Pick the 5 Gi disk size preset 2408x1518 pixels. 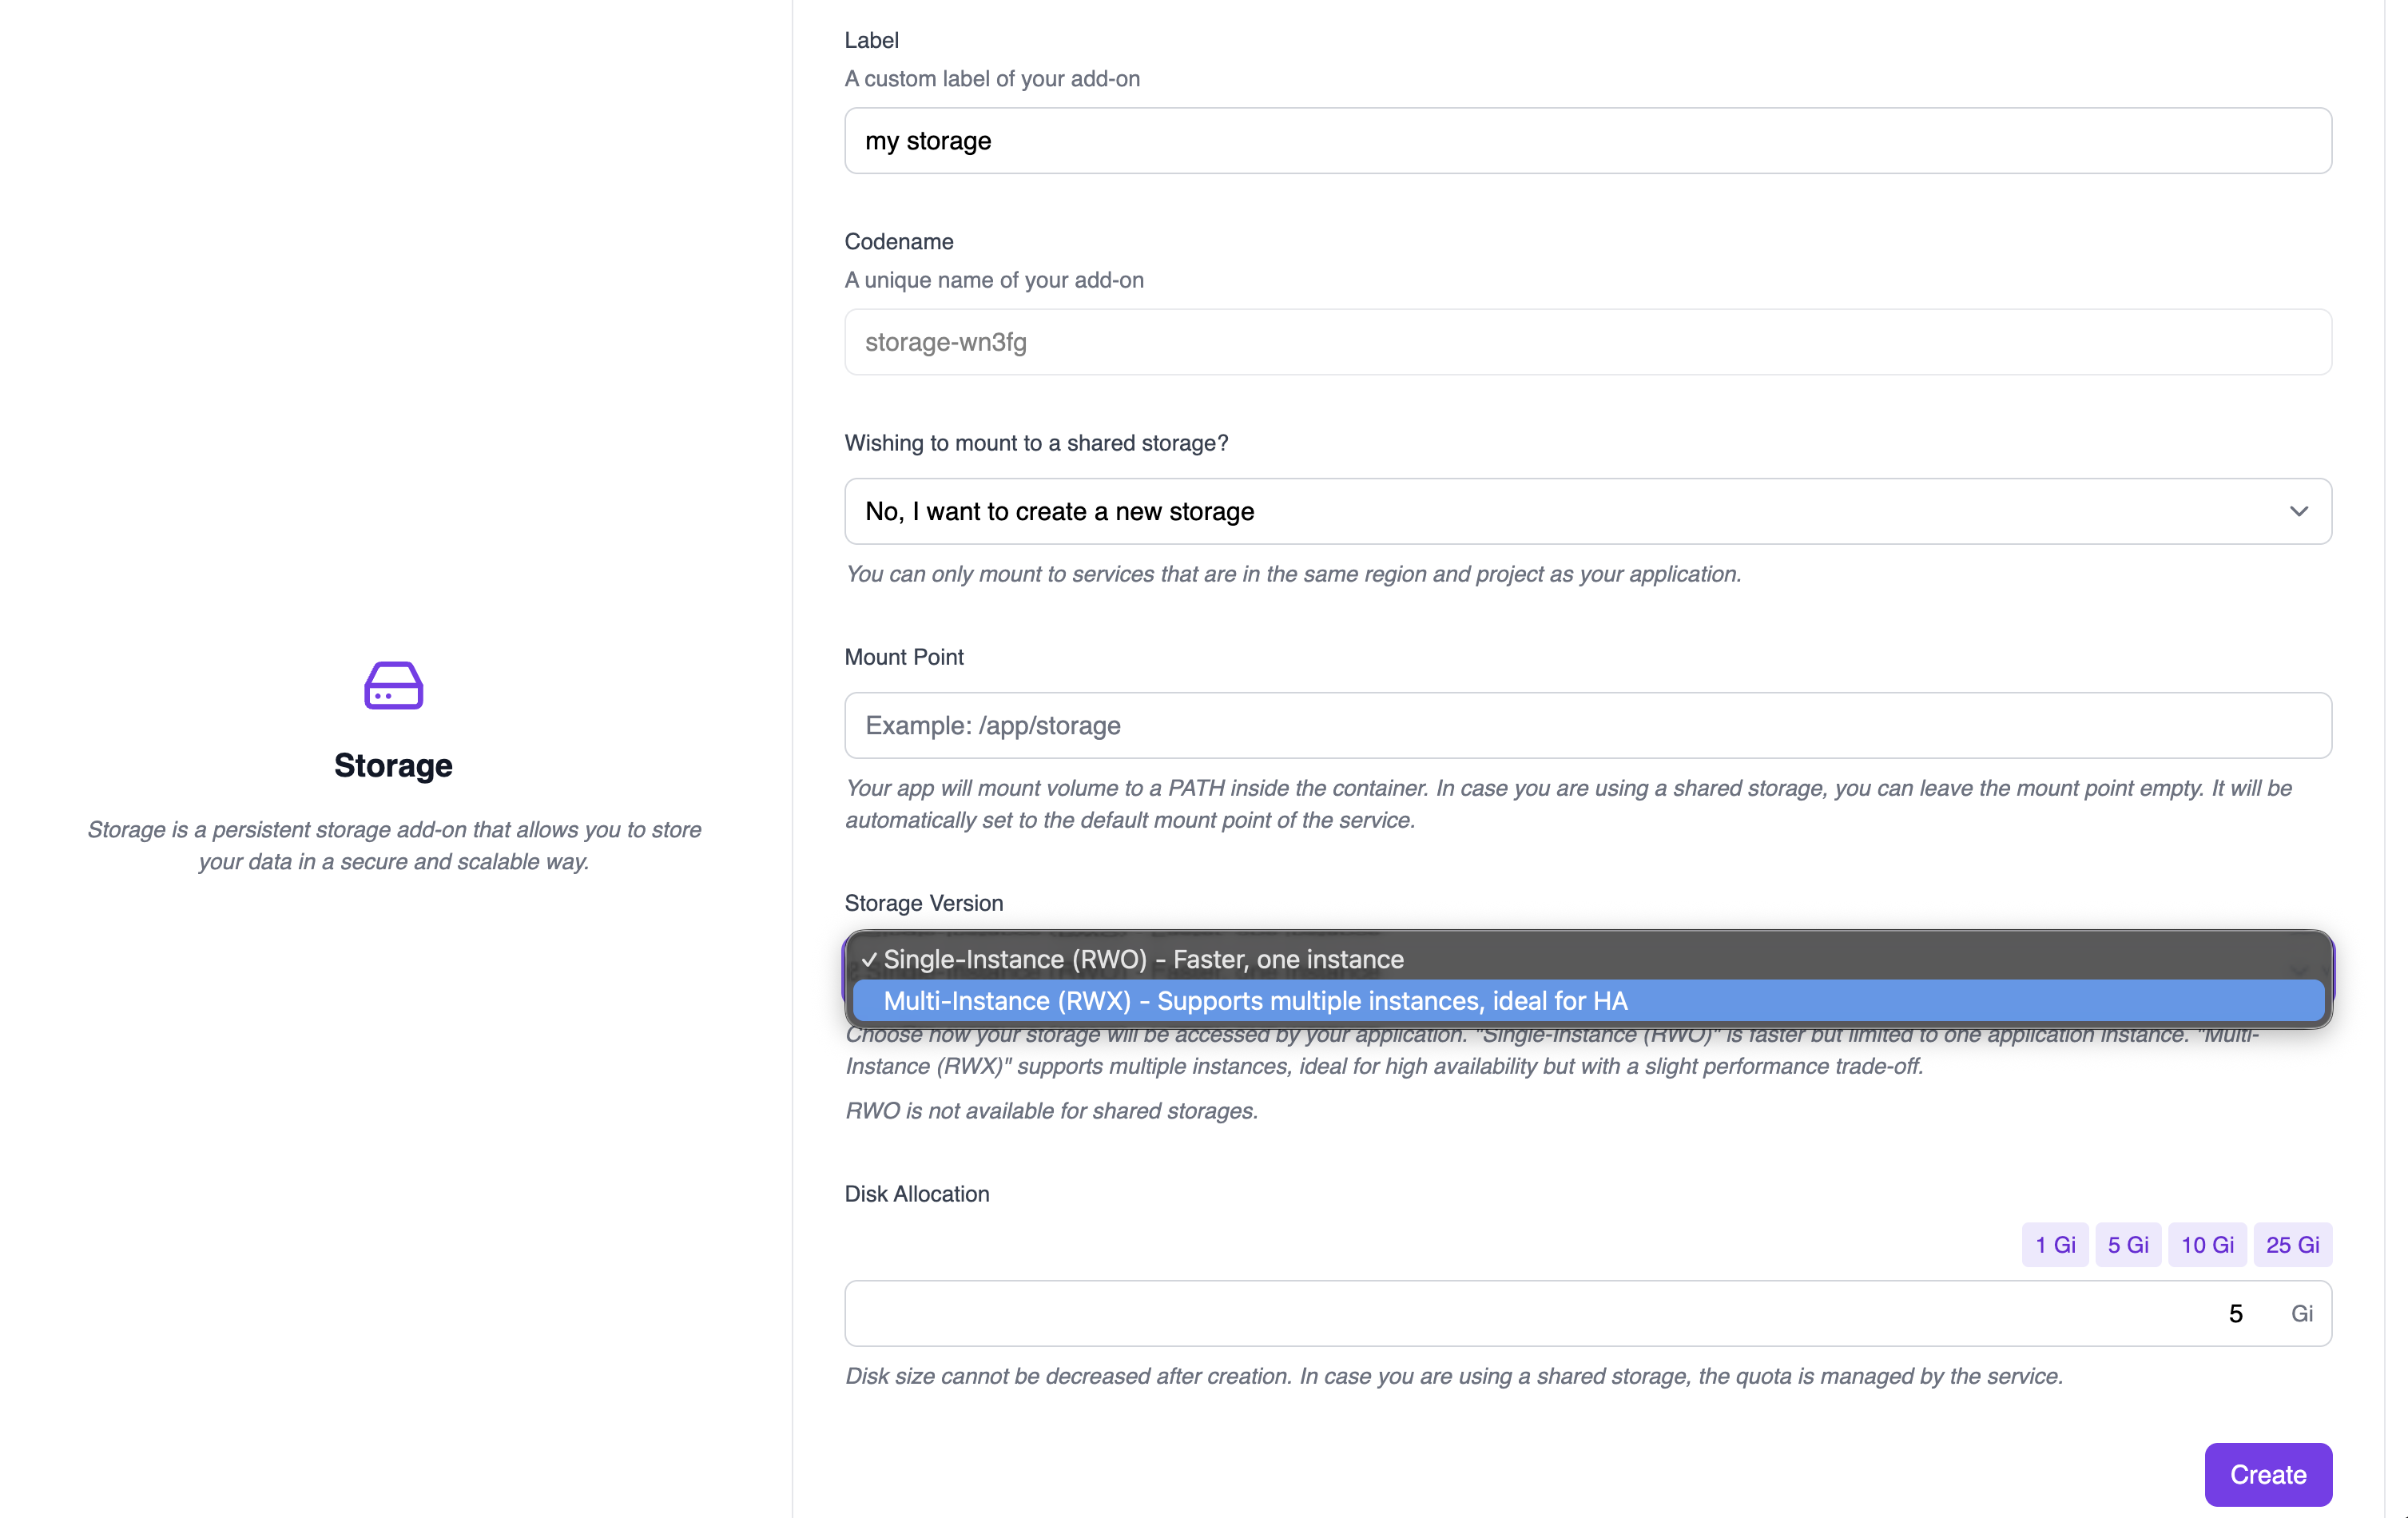pos(2127,1245)
